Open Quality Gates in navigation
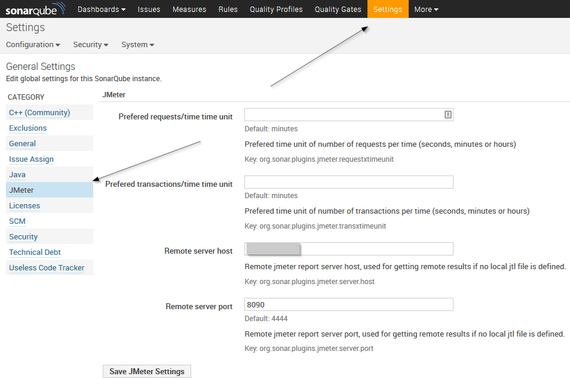 point(338,10)
